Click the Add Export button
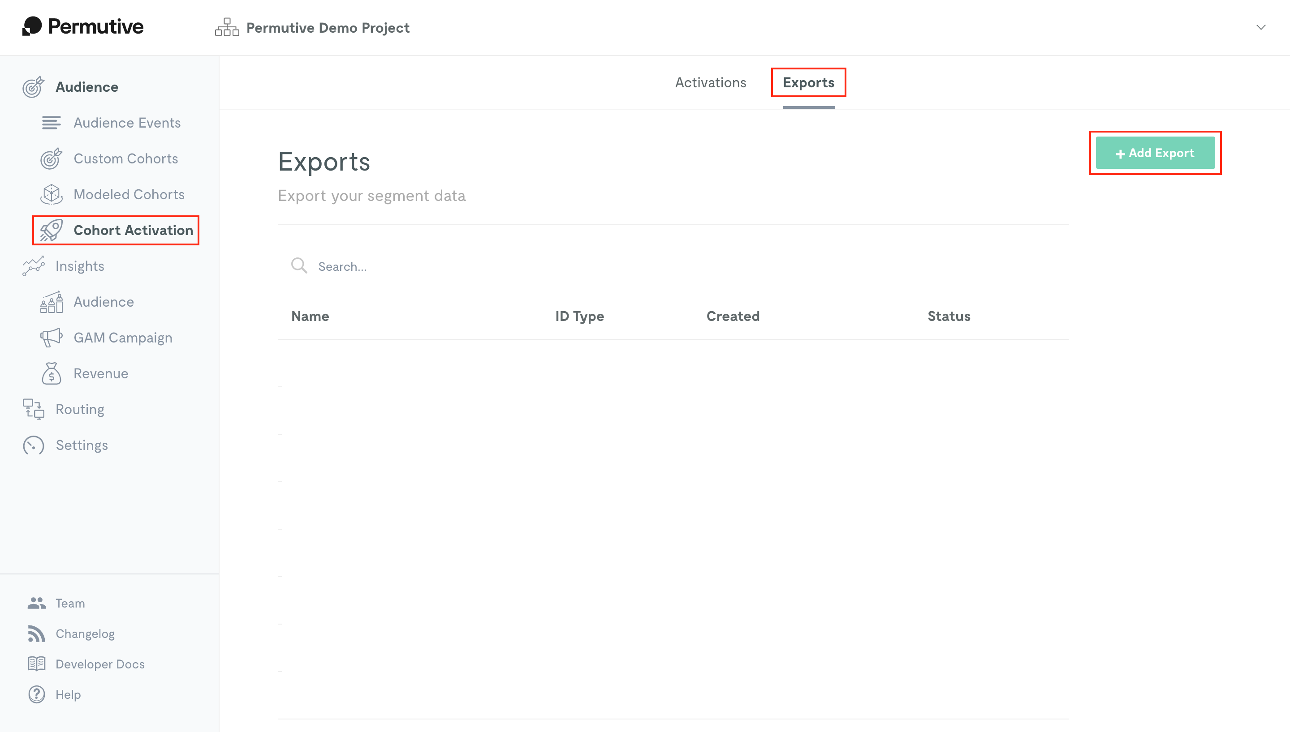 (1155, 153)
